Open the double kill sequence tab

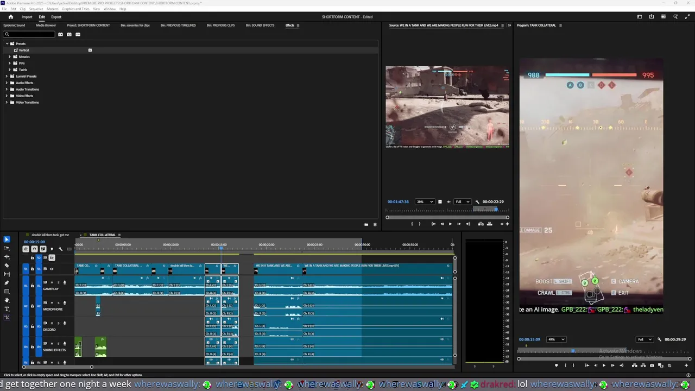(x=50, y=235)
